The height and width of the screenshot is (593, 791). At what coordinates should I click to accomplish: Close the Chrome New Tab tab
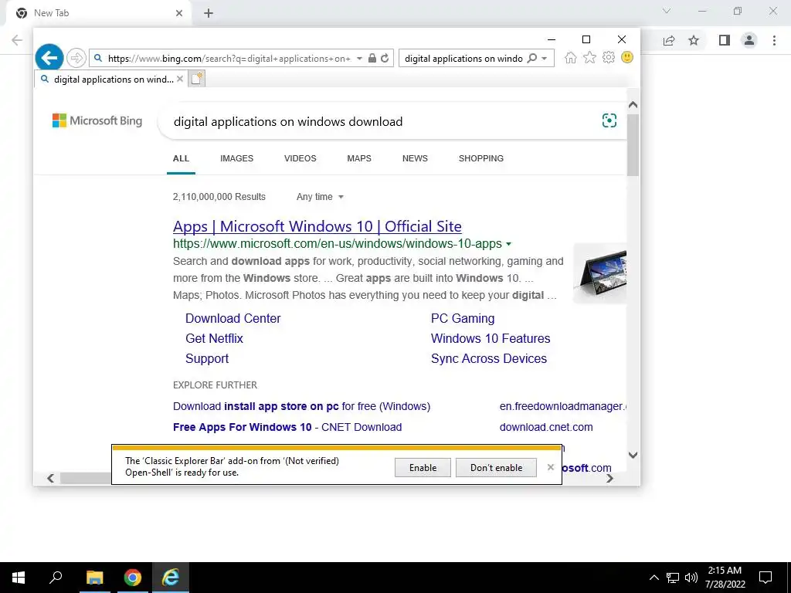coord(179,13)
